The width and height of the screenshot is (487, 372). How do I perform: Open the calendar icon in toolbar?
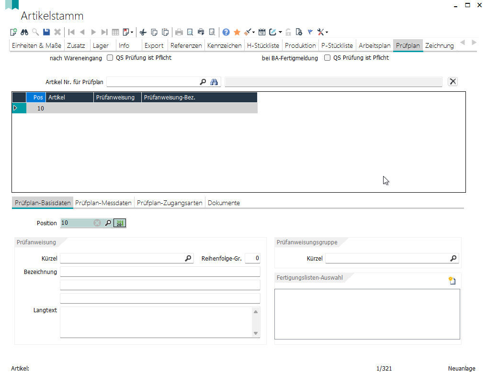[262, 32]
